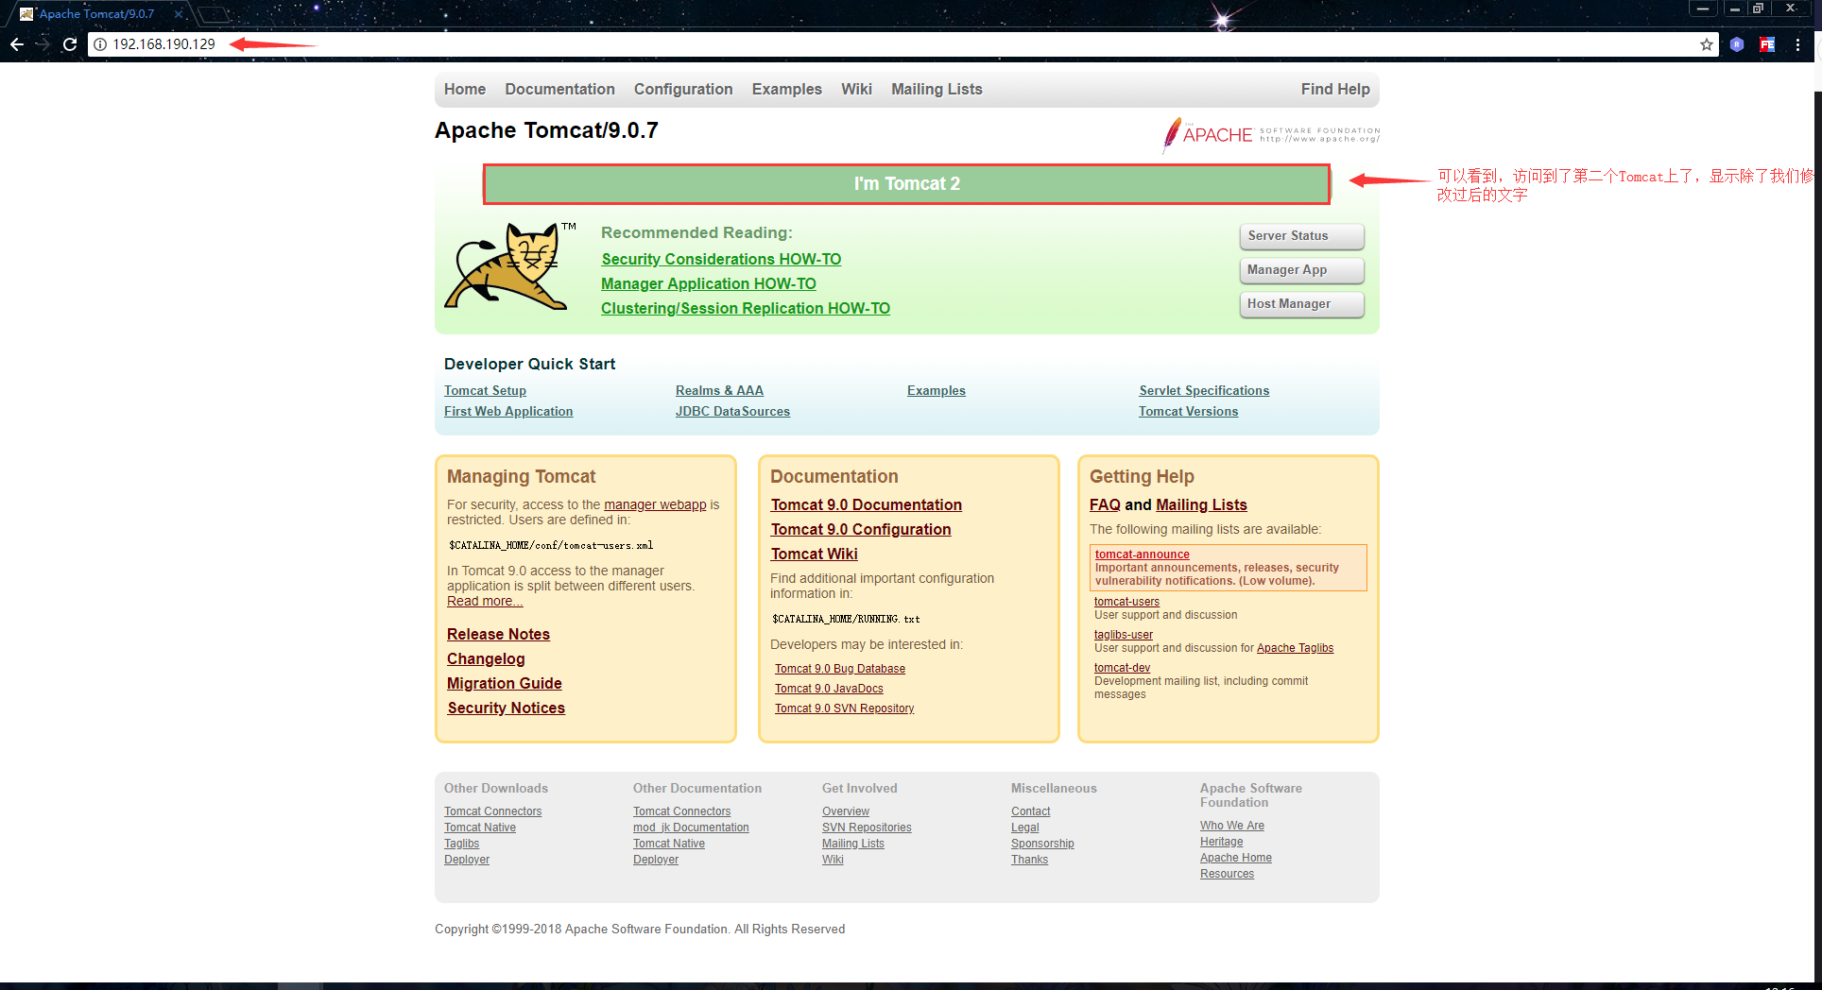
Task: Click the Read more... link
Action: click(x=485, y=602)
